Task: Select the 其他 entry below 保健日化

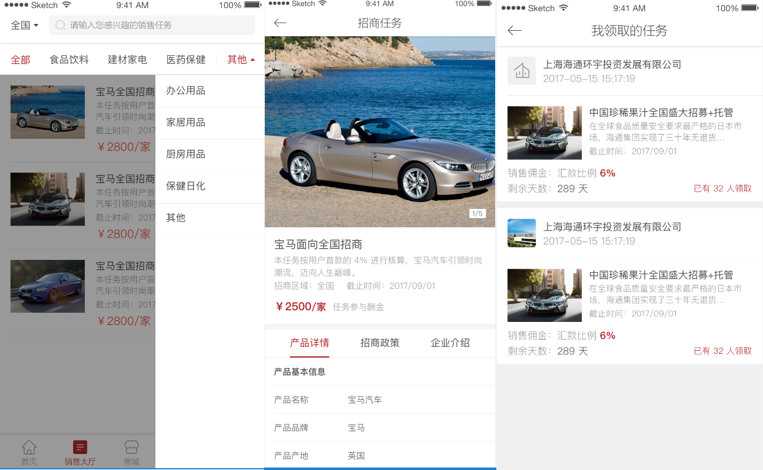Action: (x=209, y=219)
